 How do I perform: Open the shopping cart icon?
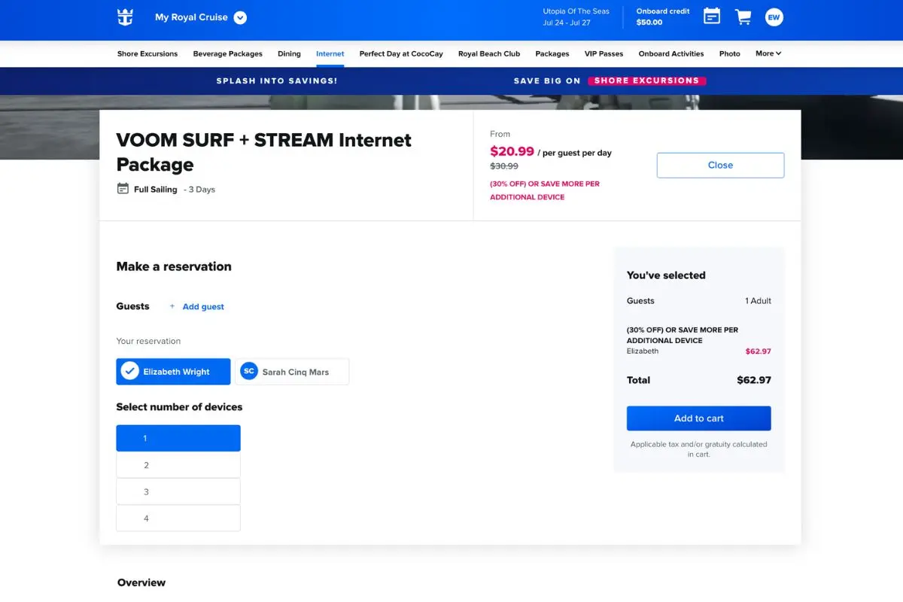(743, 17)
